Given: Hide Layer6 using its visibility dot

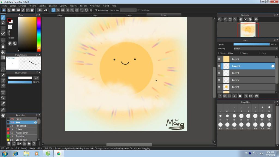Looking at the screenshot, I should point(219,59).
